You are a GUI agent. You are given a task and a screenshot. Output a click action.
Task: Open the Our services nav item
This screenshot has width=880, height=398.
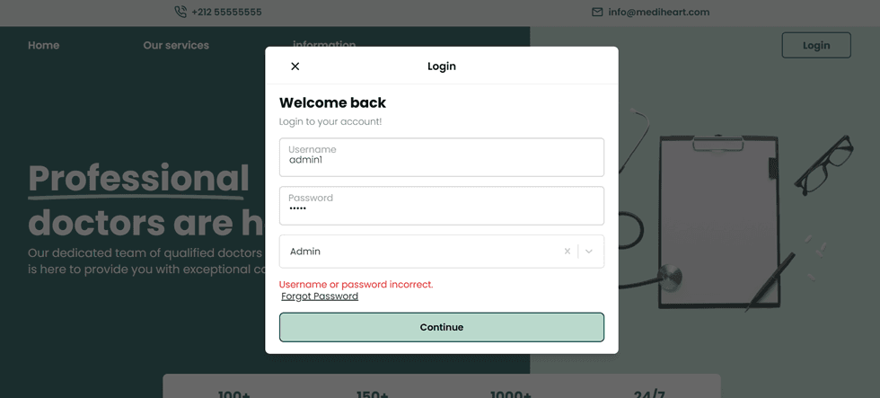pyautogui.click(x=176, y=45)
